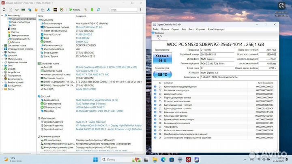Click the 38 °C temperature indicator
Viewport: 292px width, 164px height.
coord(163,75)
